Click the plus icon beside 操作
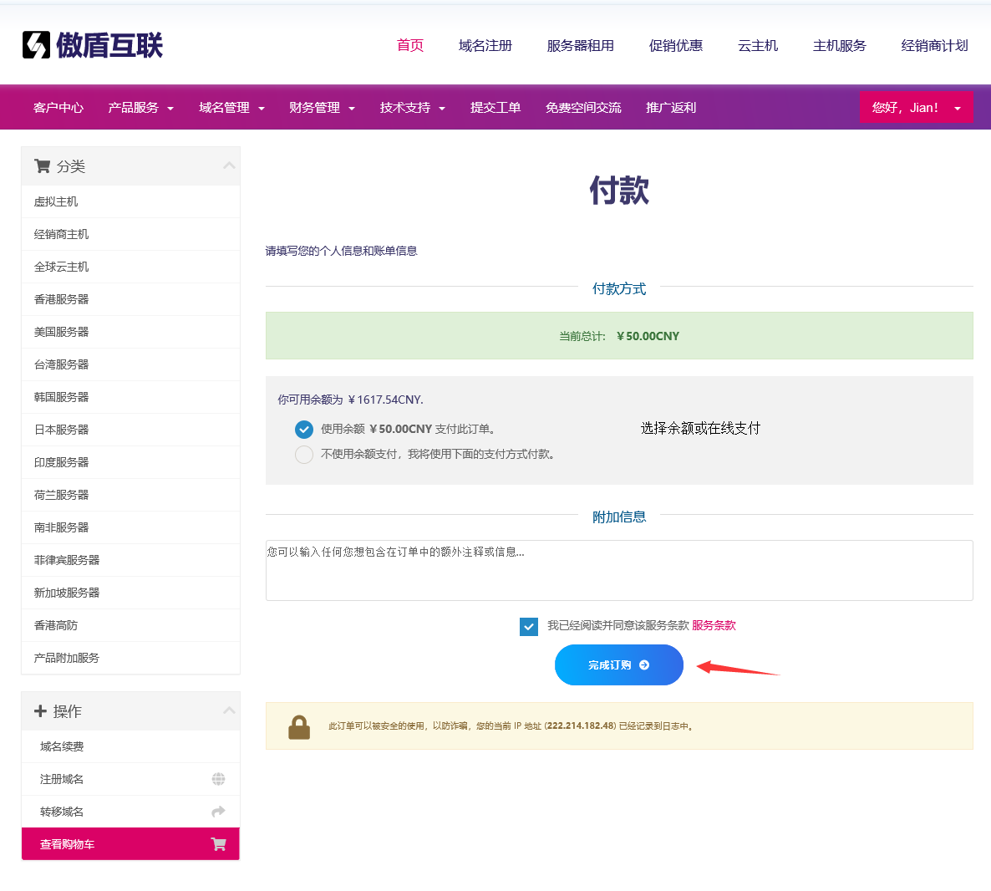This screenshot has height=891, width=991. pyautogui.click(x=40, y=711)
